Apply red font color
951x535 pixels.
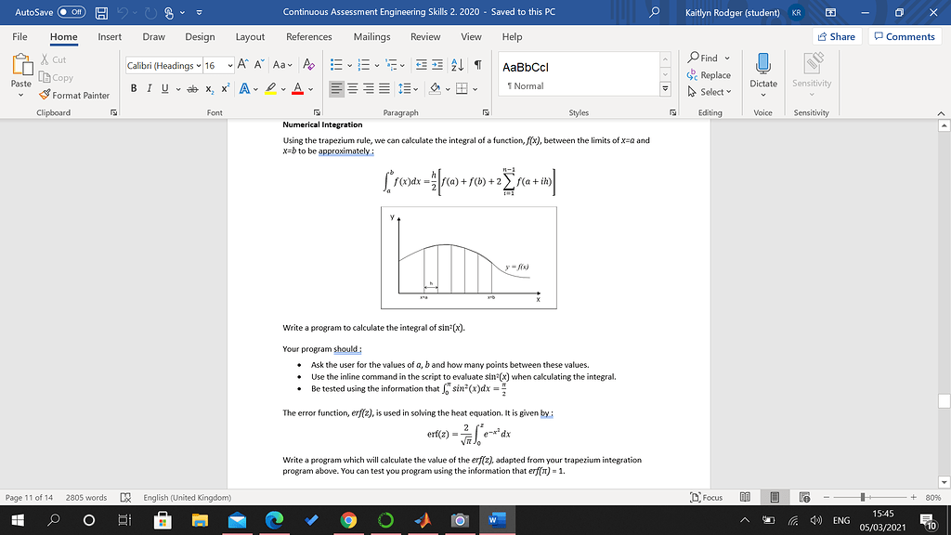click(x=297, y=88)
